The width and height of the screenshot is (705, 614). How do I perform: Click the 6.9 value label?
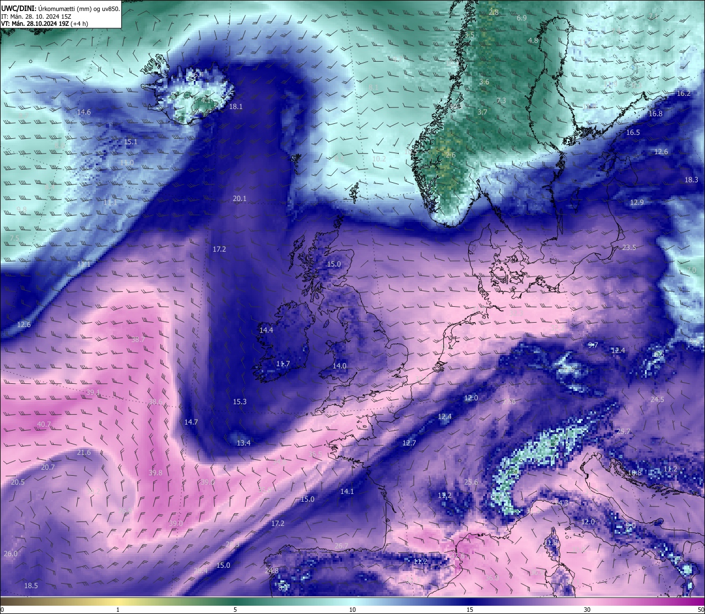[x=522, y=18]
